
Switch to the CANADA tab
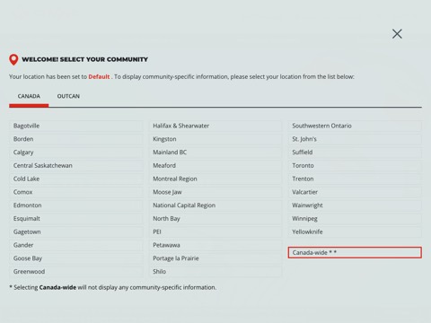click(29, 96)
